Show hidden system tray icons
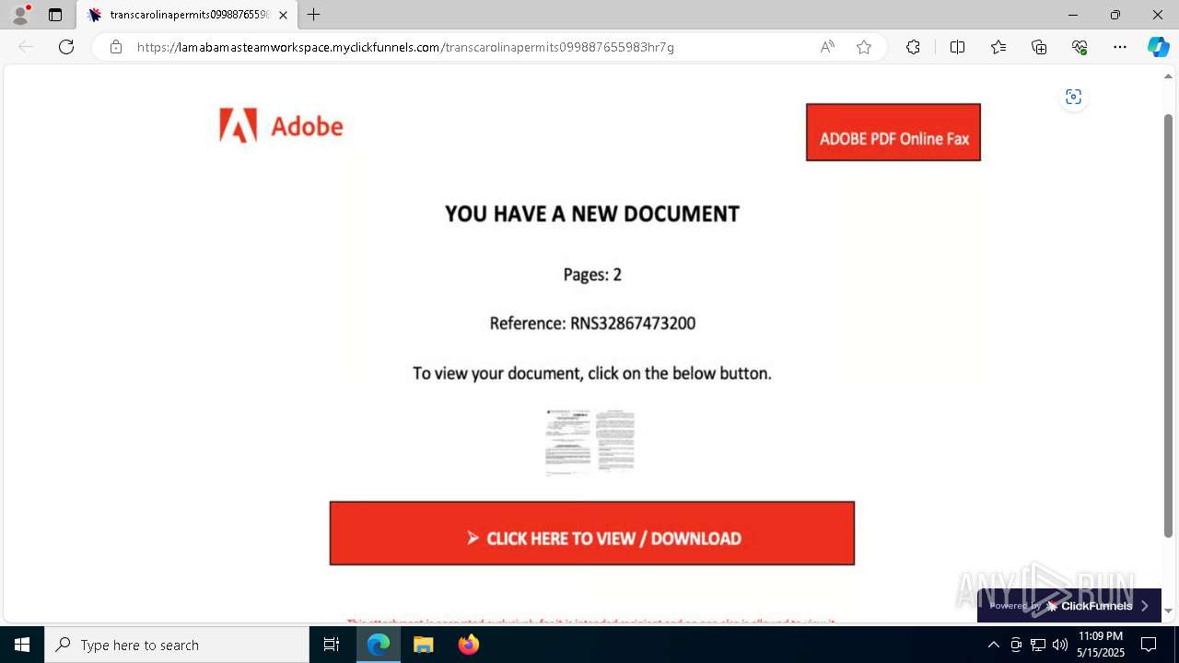Screen dimensions: 1179x663 (x=994, y=645)
